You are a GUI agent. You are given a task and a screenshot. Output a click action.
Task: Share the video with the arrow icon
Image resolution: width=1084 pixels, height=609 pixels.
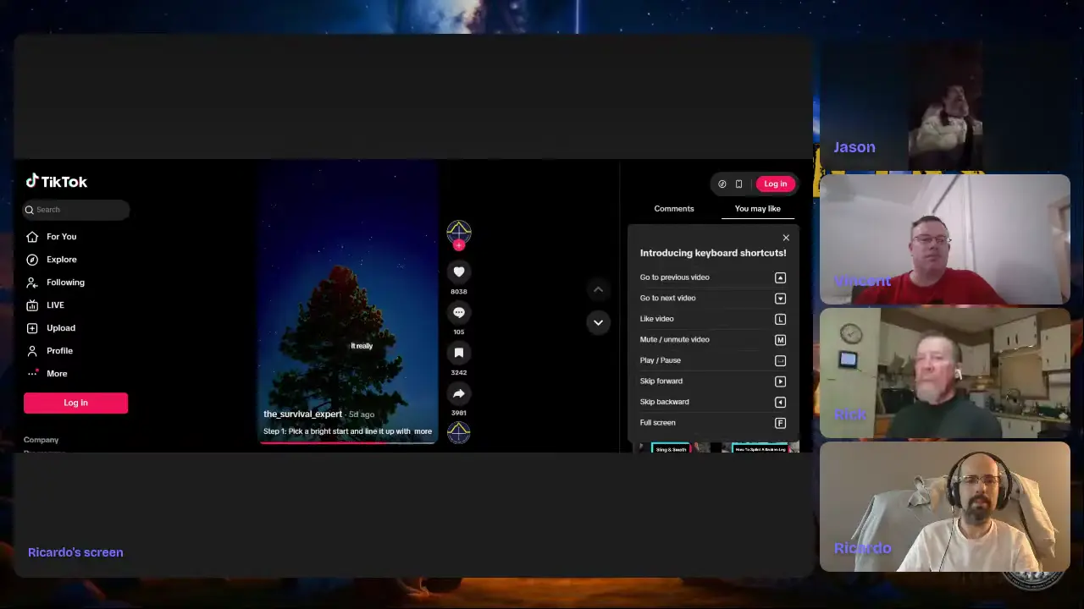459,393
